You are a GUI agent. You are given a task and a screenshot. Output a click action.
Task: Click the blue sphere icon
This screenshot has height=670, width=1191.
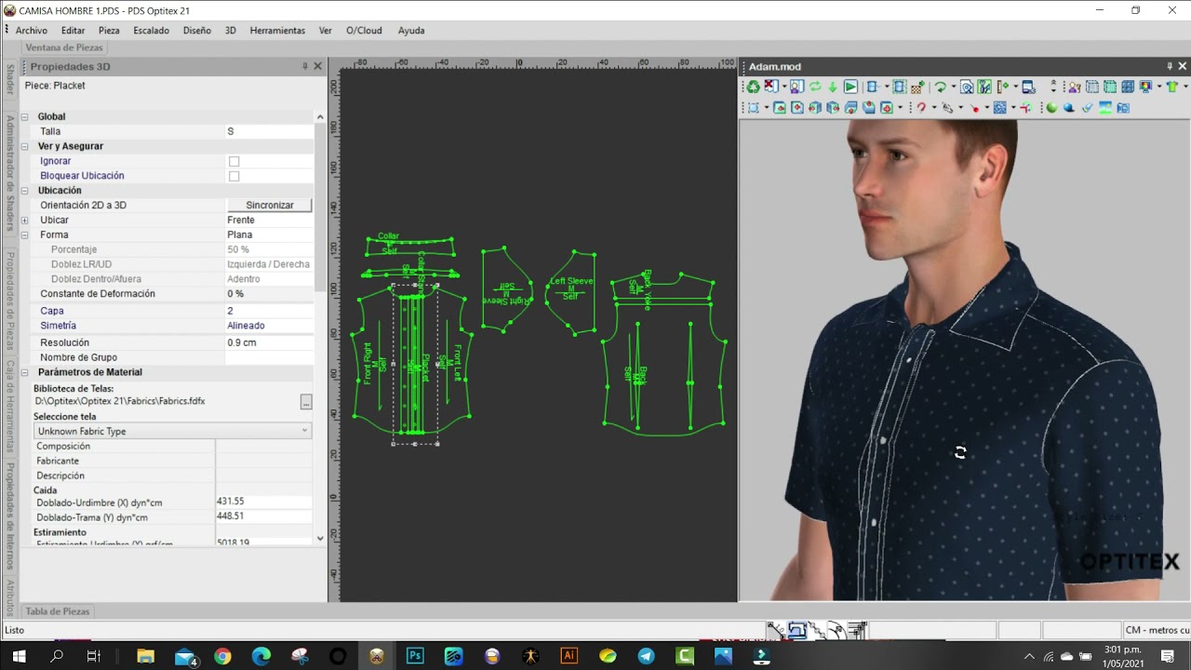(x=1069, y=108)
